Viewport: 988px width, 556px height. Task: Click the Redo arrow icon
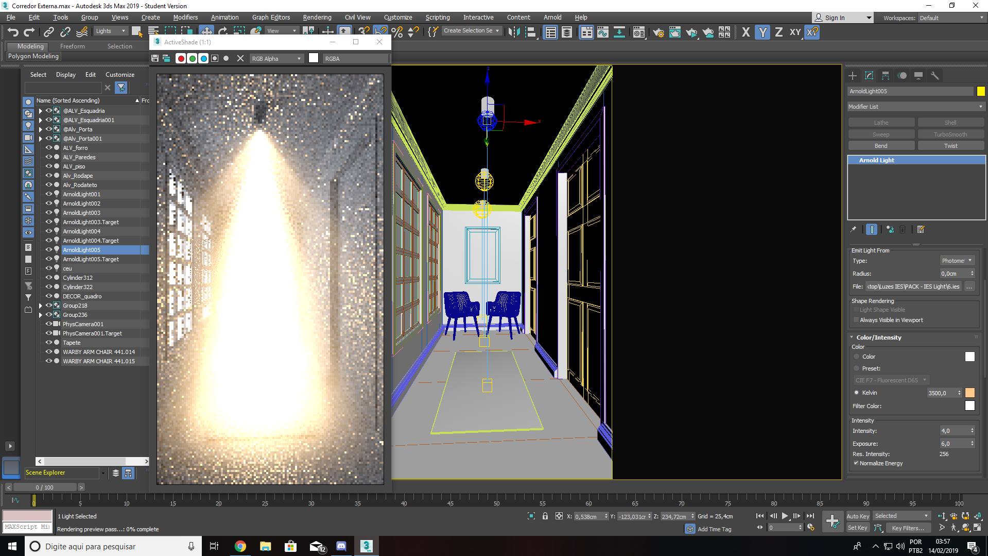pyautogui.click(x=29, y=32)
